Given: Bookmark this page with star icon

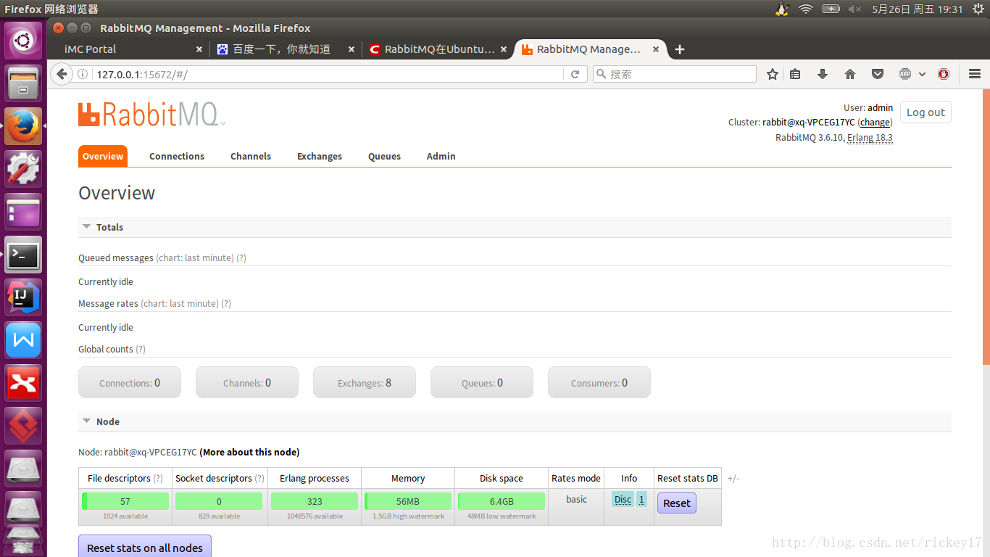Looking at the screenshot, I should (x=773, y=74).
